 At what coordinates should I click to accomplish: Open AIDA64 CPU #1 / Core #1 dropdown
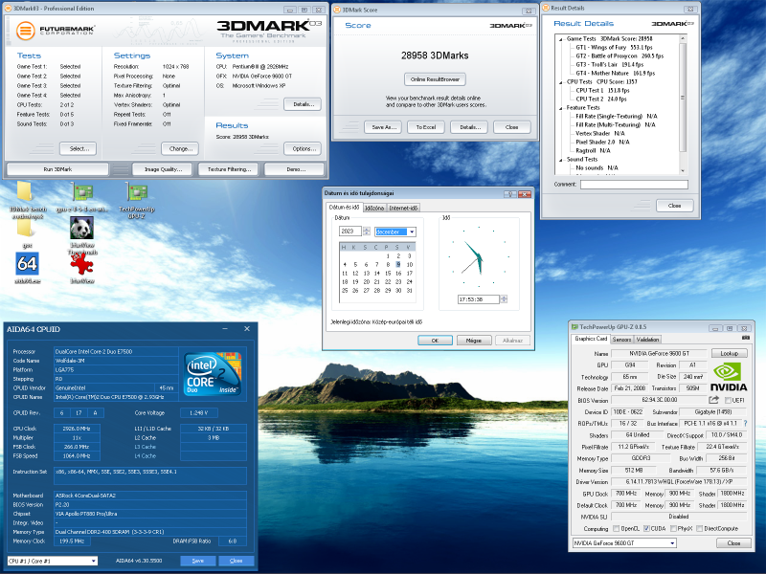point(94,561)
